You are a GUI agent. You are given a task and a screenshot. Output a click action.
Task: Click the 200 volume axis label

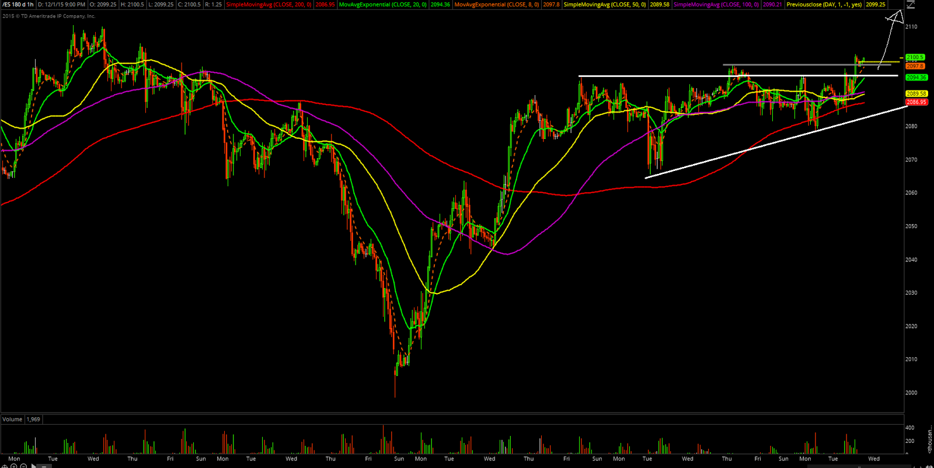909,441
